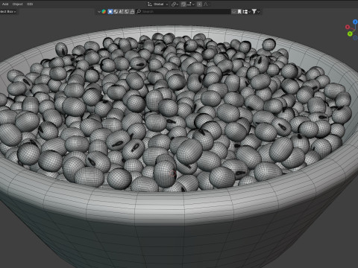Image resolution: width=358 pixels, height=268 pixels.
Task: Open the snapping options dropdown
Action: (190, 4)
